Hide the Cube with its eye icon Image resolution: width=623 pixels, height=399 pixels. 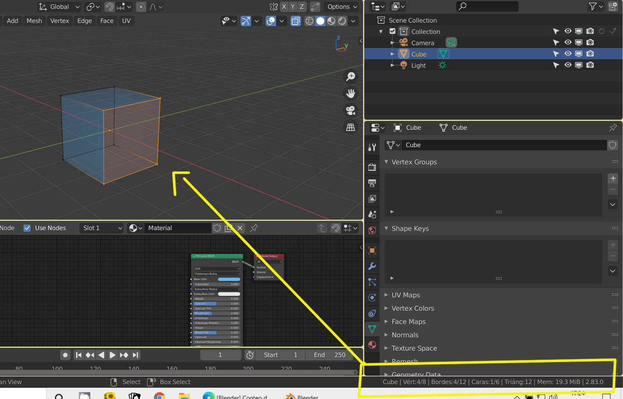click(568, 54)
